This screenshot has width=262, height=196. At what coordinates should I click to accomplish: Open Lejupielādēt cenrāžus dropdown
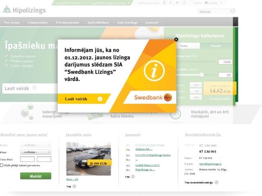(70, 3)
